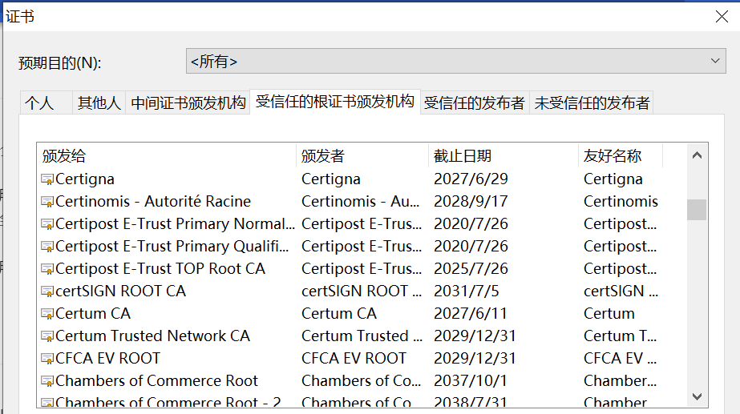
Task: Click friendly name cell Certum T...
Action: coord(620,336)
